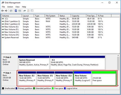This screenshot has height=95, width=121.
Task: Sort by the Capacity column header
Action: click(79, 16)
